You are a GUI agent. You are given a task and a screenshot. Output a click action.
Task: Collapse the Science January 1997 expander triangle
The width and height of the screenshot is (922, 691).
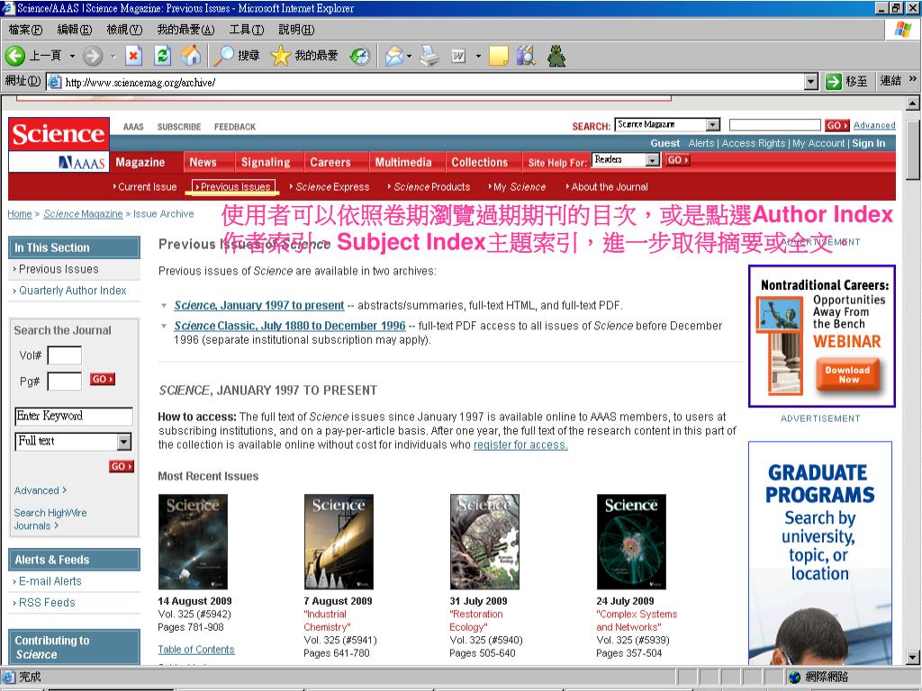pyautogui.click(x=164, y=306)
